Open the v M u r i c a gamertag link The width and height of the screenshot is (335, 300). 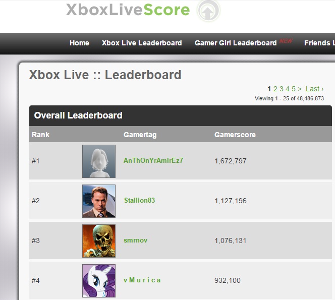tap(142, 280)
